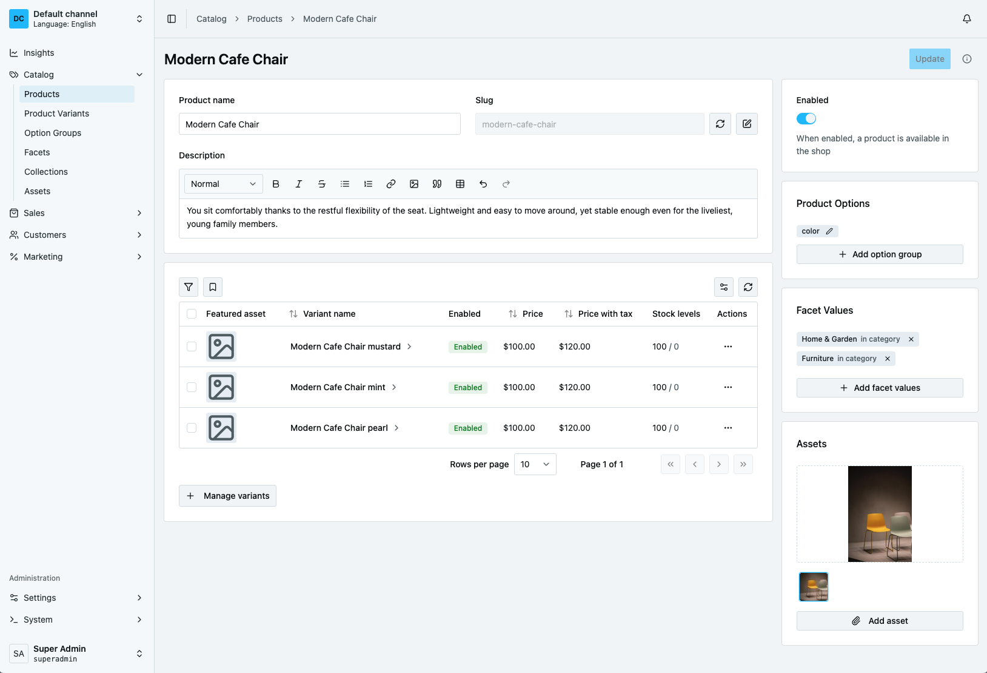Select the small chair asset thumbnail

tap(814, 587)
